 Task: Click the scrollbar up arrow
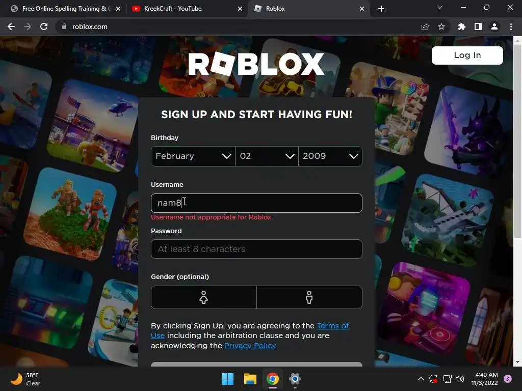517,40
